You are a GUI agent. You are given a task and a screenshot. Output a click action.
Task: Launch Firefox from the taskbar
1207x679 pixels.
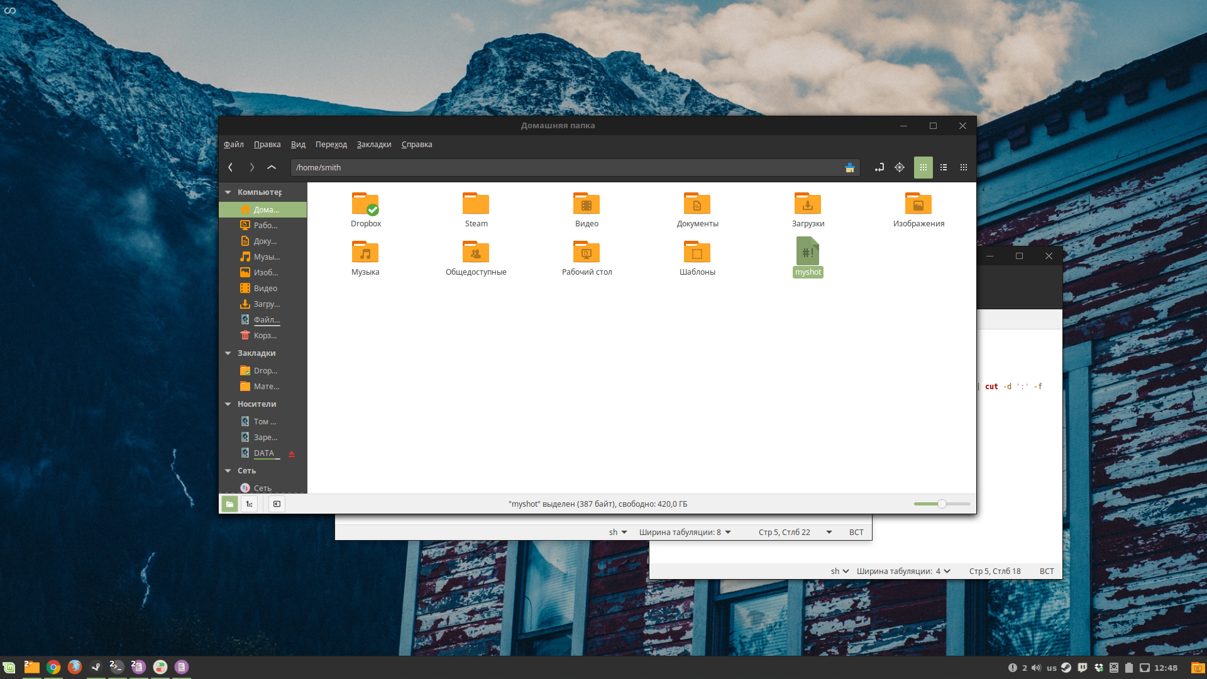(x=75, y=667)
